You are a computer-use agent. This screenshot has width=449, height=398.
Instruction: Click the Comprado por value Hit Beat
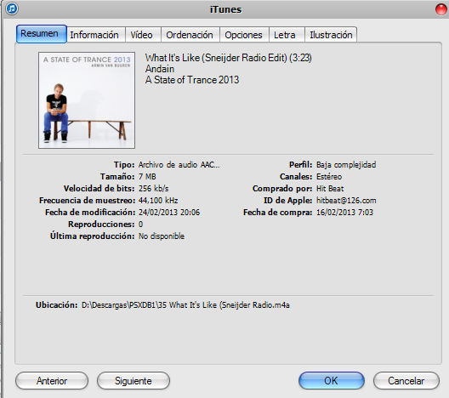(330, 189)
